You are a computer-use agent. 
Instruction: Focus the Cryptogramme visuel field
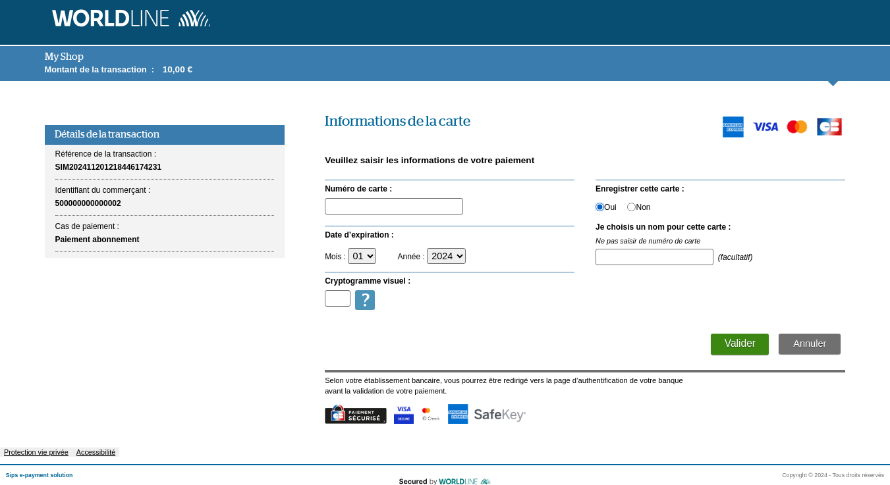[x=337, y=299]
